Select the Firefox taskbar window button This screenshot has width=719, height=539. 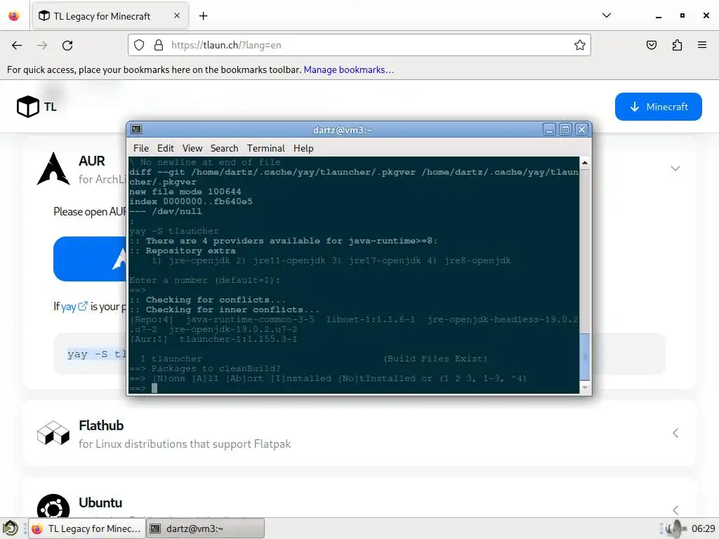pyautogui.click(x=87, y=528)
